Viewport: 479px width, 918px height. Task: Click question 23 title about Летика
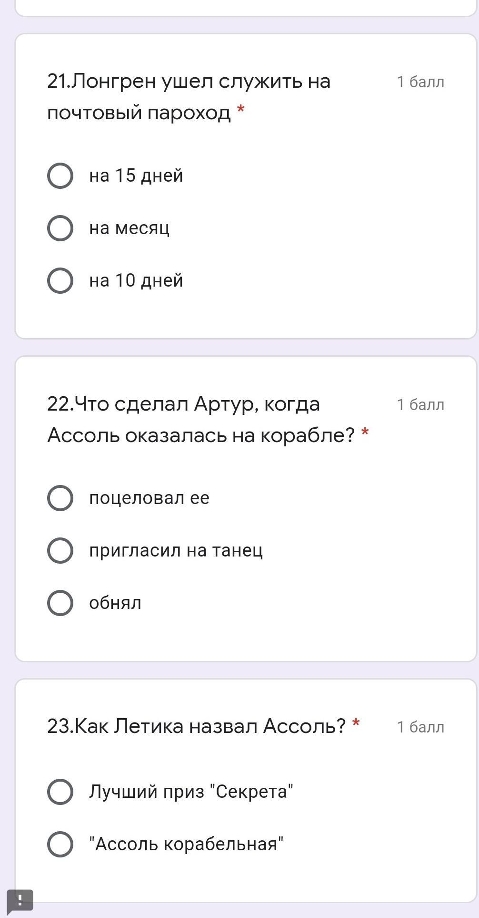coord(196,726)
